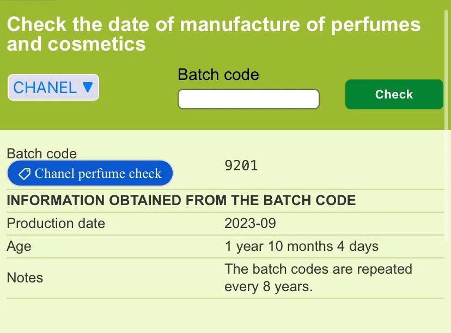Click the phrase every 8 years in Notes
The width and height of the screenshot is (451, 333).
click(x=269, y=287)
